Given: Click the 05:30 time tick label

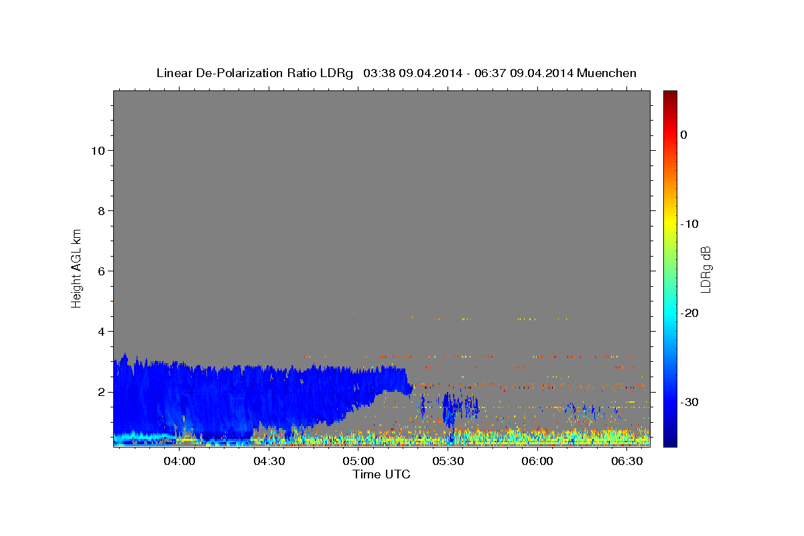Looking at the screenshot, I should tap(448, 461).
